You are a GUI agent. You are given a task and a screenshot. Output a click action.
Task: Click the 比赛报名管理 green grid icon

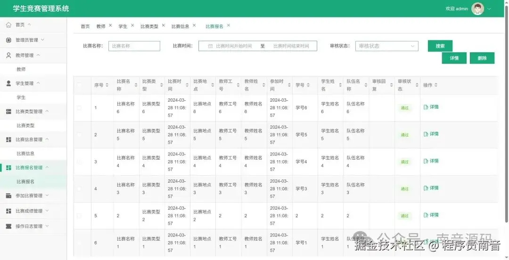(x=9, y=168)
